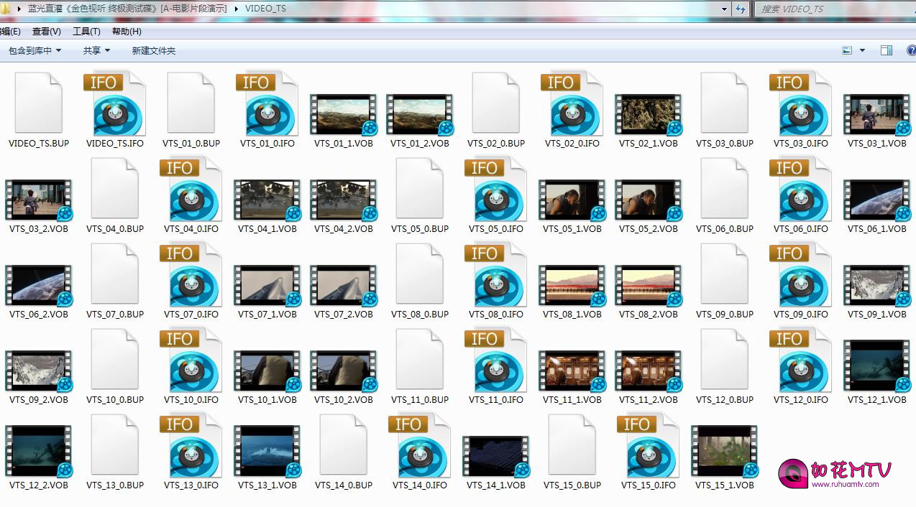The height and width of the screenshot is (507, 916).
Task: Select the VTS_09_1.VOB video thumbnail
Action: coord(877,285)
